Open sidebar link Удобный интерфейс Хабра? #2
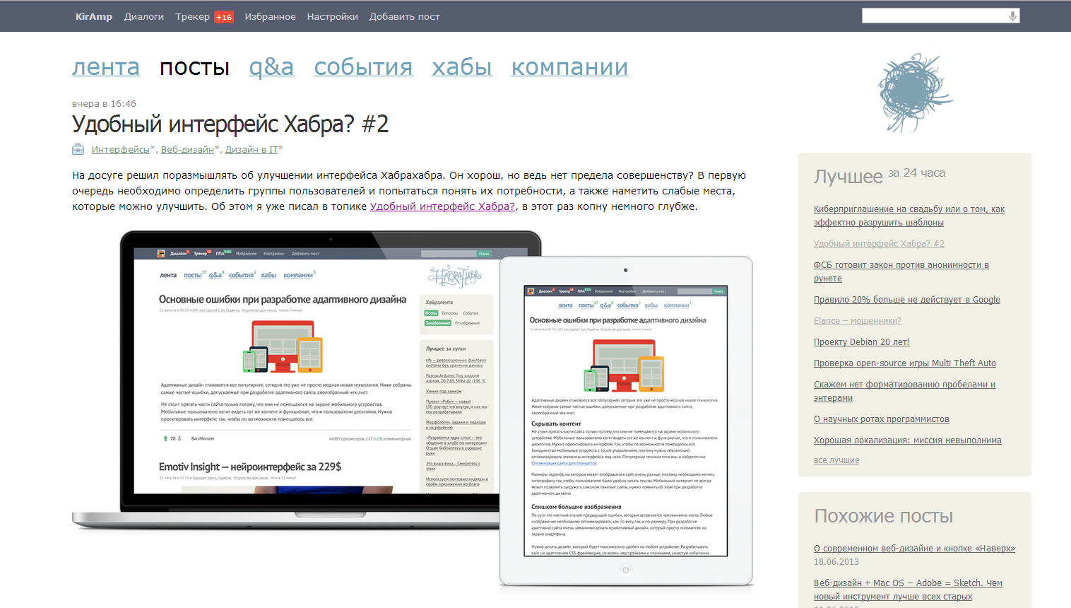This screenshot has height=608, width=1071. coord(879,243)
